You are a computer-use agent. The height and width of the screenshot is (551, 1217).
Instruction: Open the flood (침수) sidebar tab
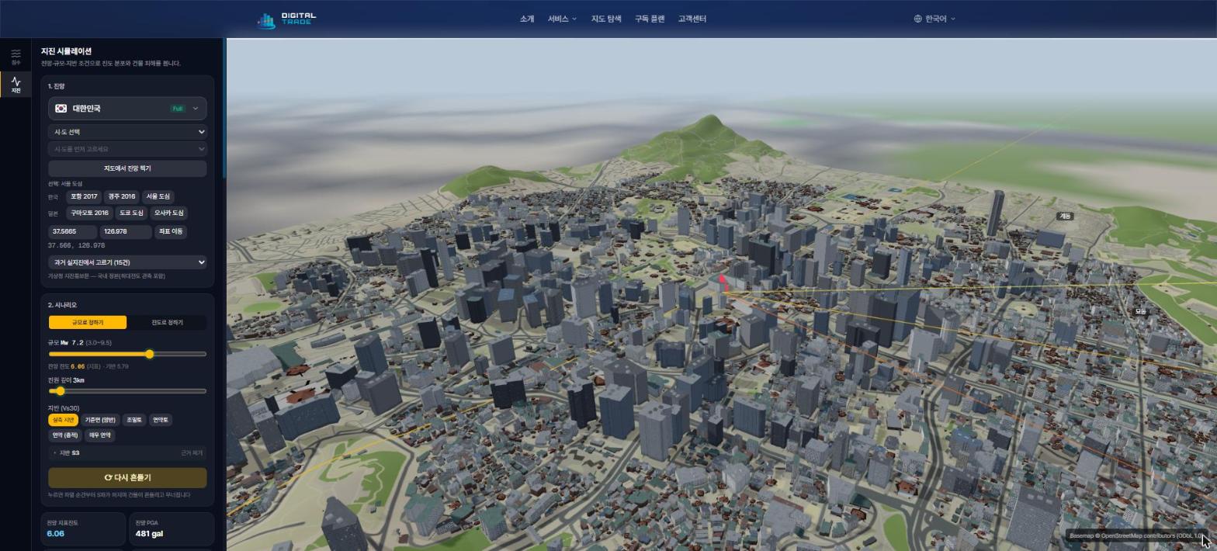[16, 57]
